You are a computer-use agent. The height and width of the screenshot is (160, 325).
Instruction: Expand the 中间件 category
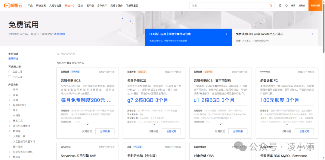pos(10,115)
